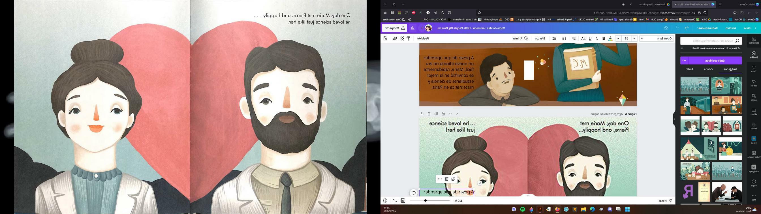Switch to the Imágenes tab
Image resolution: width=761 pixels, height=214 pixels.
click(730, 69)
